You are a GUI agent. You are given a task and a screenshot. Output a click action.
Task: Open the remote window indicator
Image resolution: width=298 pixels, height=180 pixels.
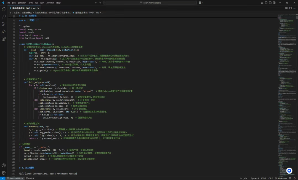(x=3, y=178)
